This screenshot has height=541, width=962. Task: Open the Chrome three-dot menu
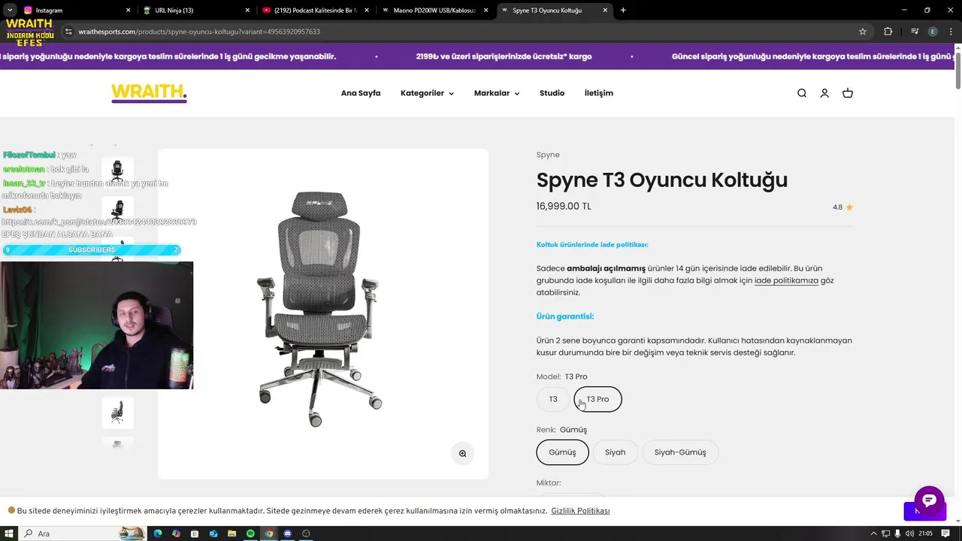[950, 32]
